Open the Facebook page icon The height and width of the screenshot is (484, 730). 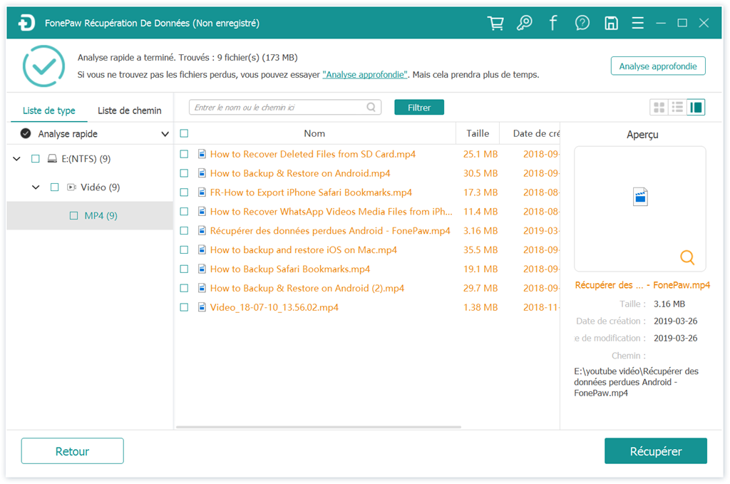553,23
